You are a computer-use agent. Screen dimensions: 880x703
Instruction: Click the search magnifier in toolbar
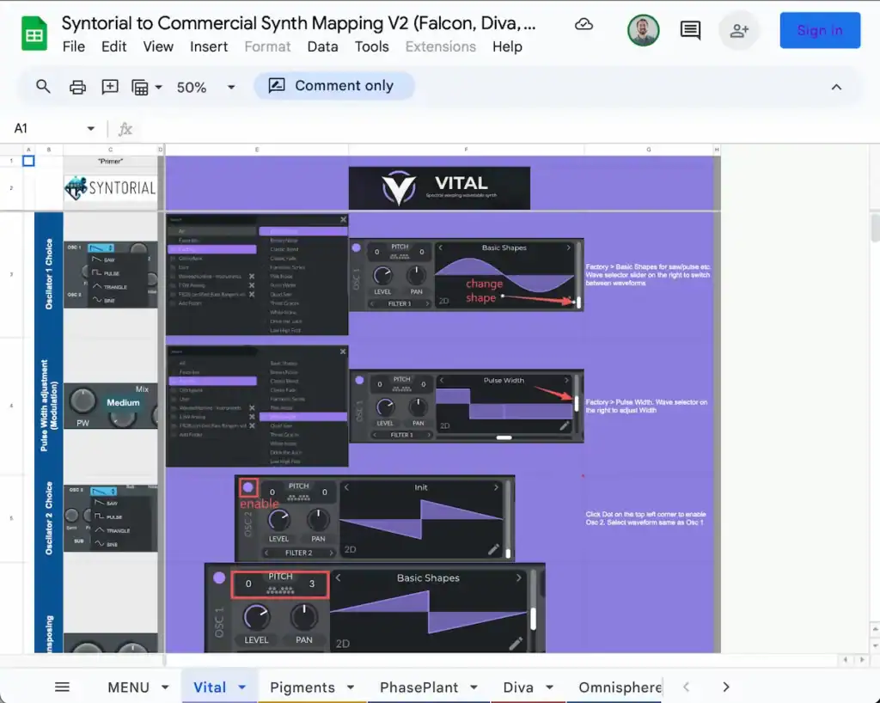[x=43, y=86]
